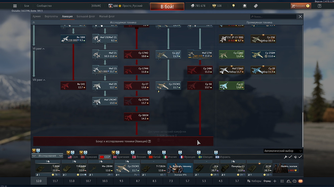The height and width of the screenshot is (187, 334).
Task: Toggle the auto-ammo refill checkbox
Action: (300, 157)
